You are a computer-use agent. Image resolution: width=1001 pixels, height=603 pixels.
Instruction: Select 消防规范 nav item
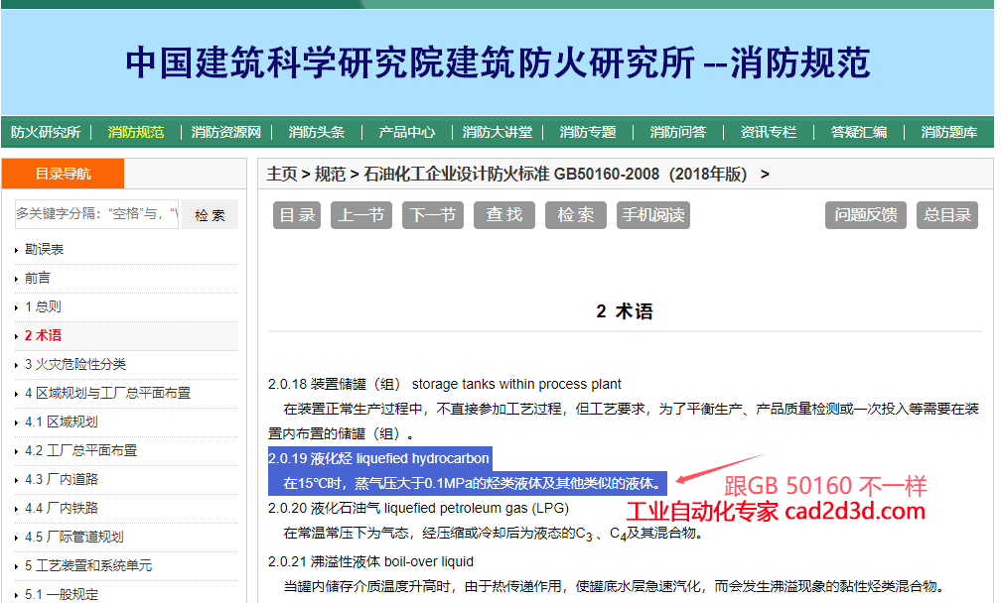click(136, 132)
